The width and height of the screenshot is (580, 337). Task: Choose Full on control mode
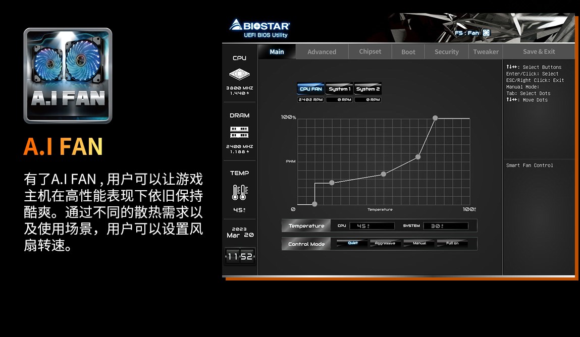coord(452,243)
